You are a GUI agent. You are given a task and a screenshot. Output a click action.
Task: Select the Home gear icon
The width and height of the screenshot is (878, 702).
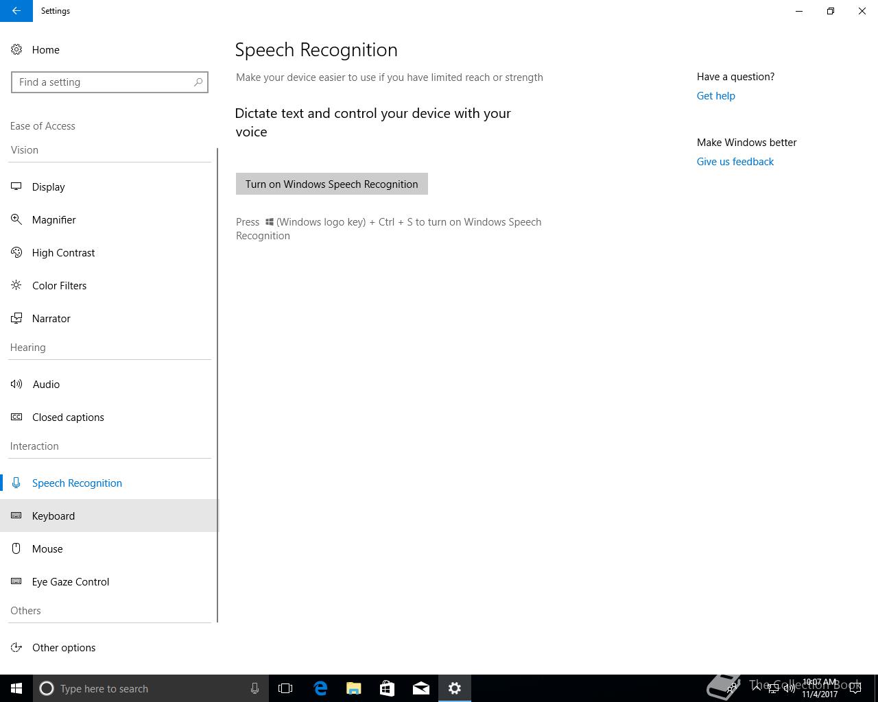click(x=16, y=50)
